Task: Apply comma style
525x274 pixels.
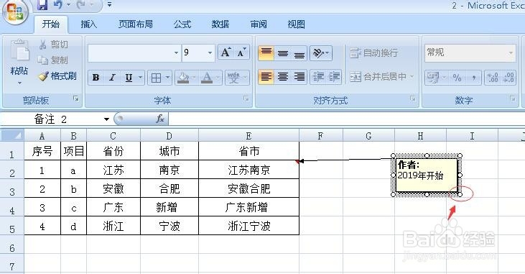Action: pos(474,78)
